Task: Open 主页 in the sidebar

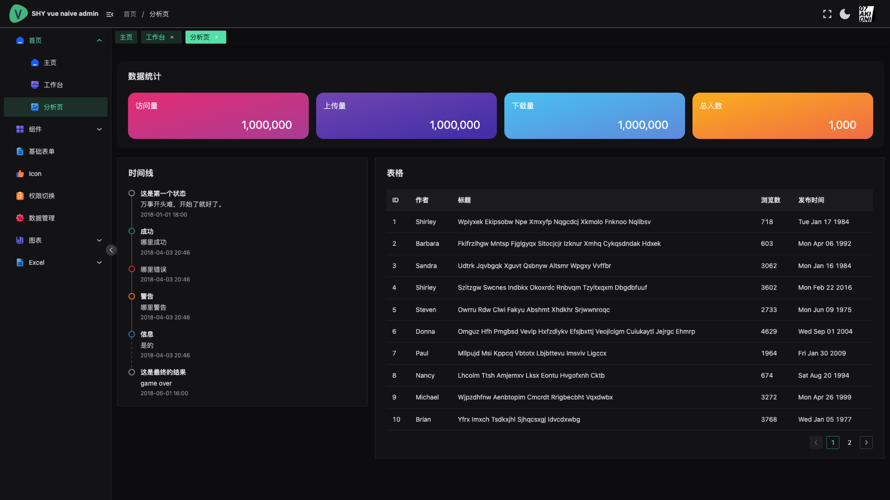Action: (56, 62)
